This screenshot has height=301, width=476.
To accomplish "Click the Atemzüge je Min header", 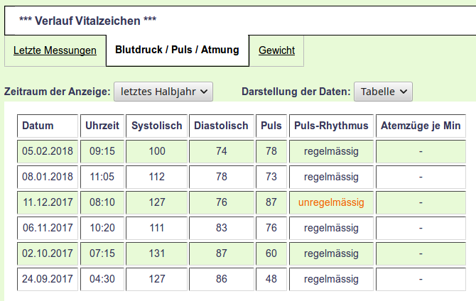I will click(x=421, y=126).
